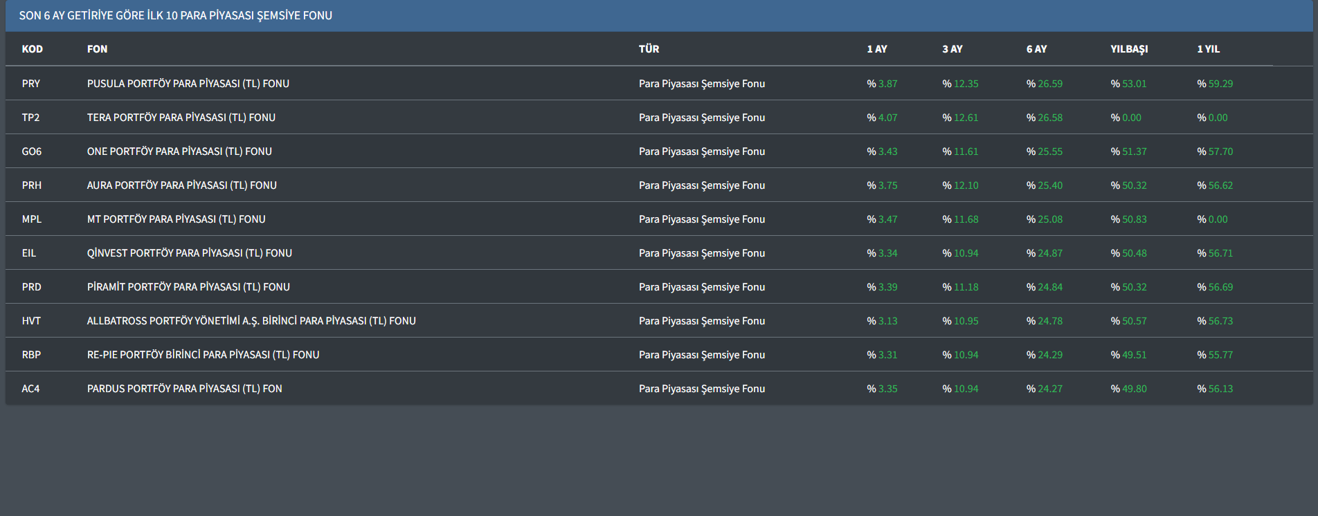Open ALLBATROSS PORTFÖY BİRİNCİ PARA PİYASASI fund
The height and width of the screenshot is (516, 1318).
pyautogui.click(x=251, y=321)
